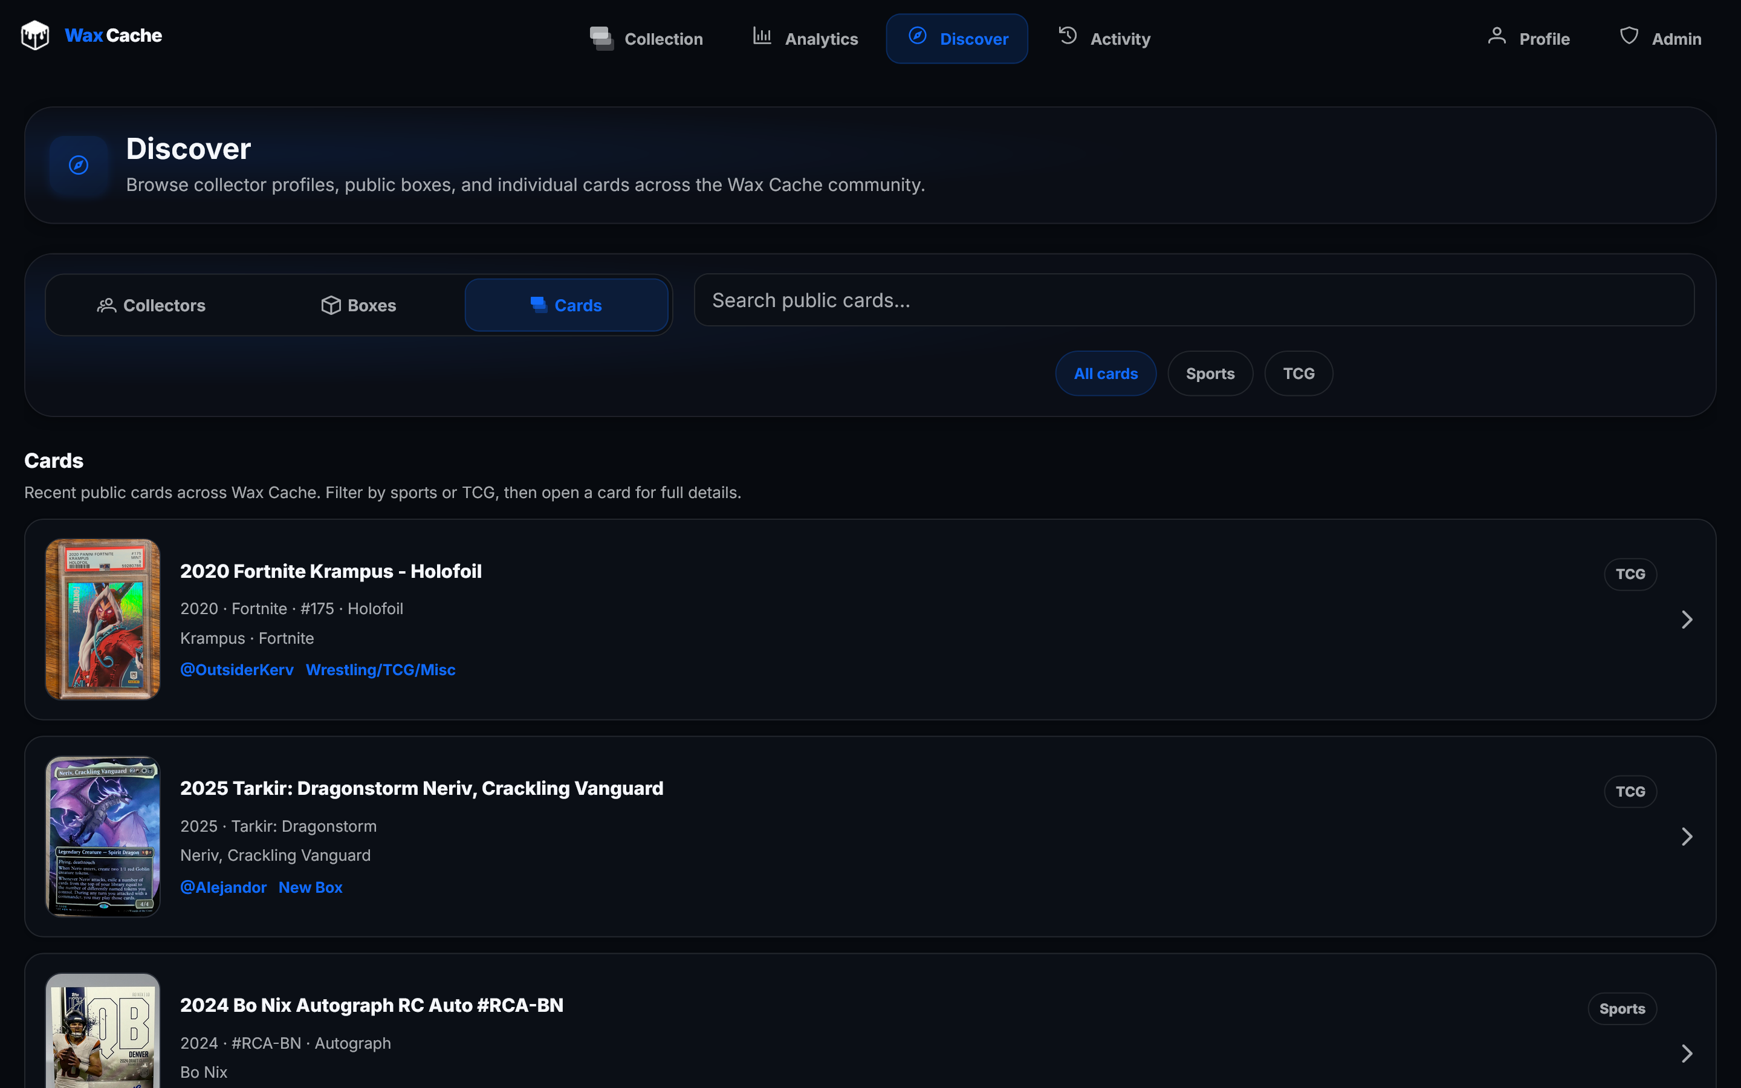Click text Krampus · Fortnite
The image size is (1741, 1088).
tap(247, 638)
